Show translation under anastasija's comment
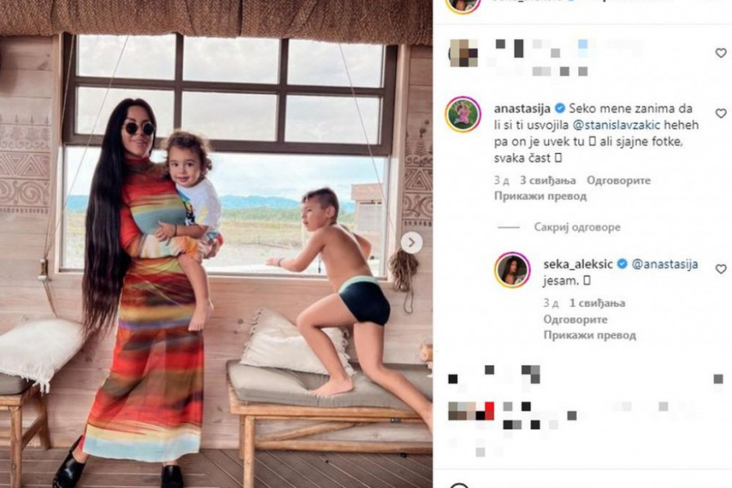The image size is (732, 488). click(540, 196)
